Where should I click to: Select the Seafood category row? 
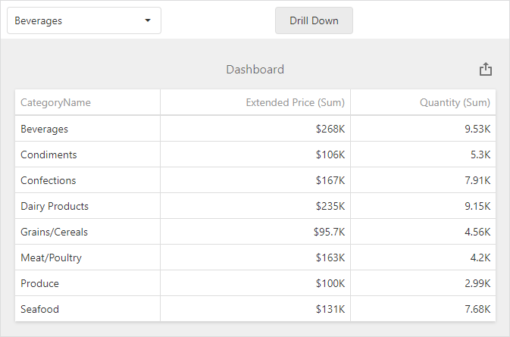39,309
